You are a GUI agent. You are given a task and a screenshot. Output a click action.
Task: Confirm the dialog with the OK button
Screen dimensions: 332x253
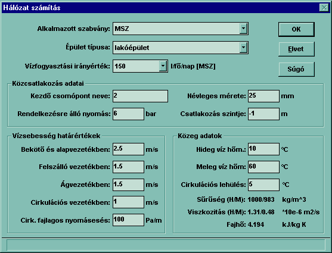point(296,29)
